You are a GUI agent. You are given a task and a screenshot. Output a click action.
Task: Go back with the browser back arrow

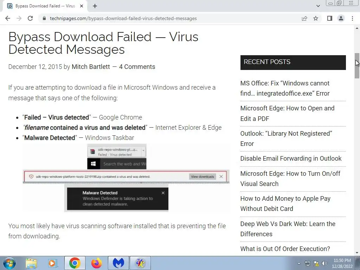point(8,18)
